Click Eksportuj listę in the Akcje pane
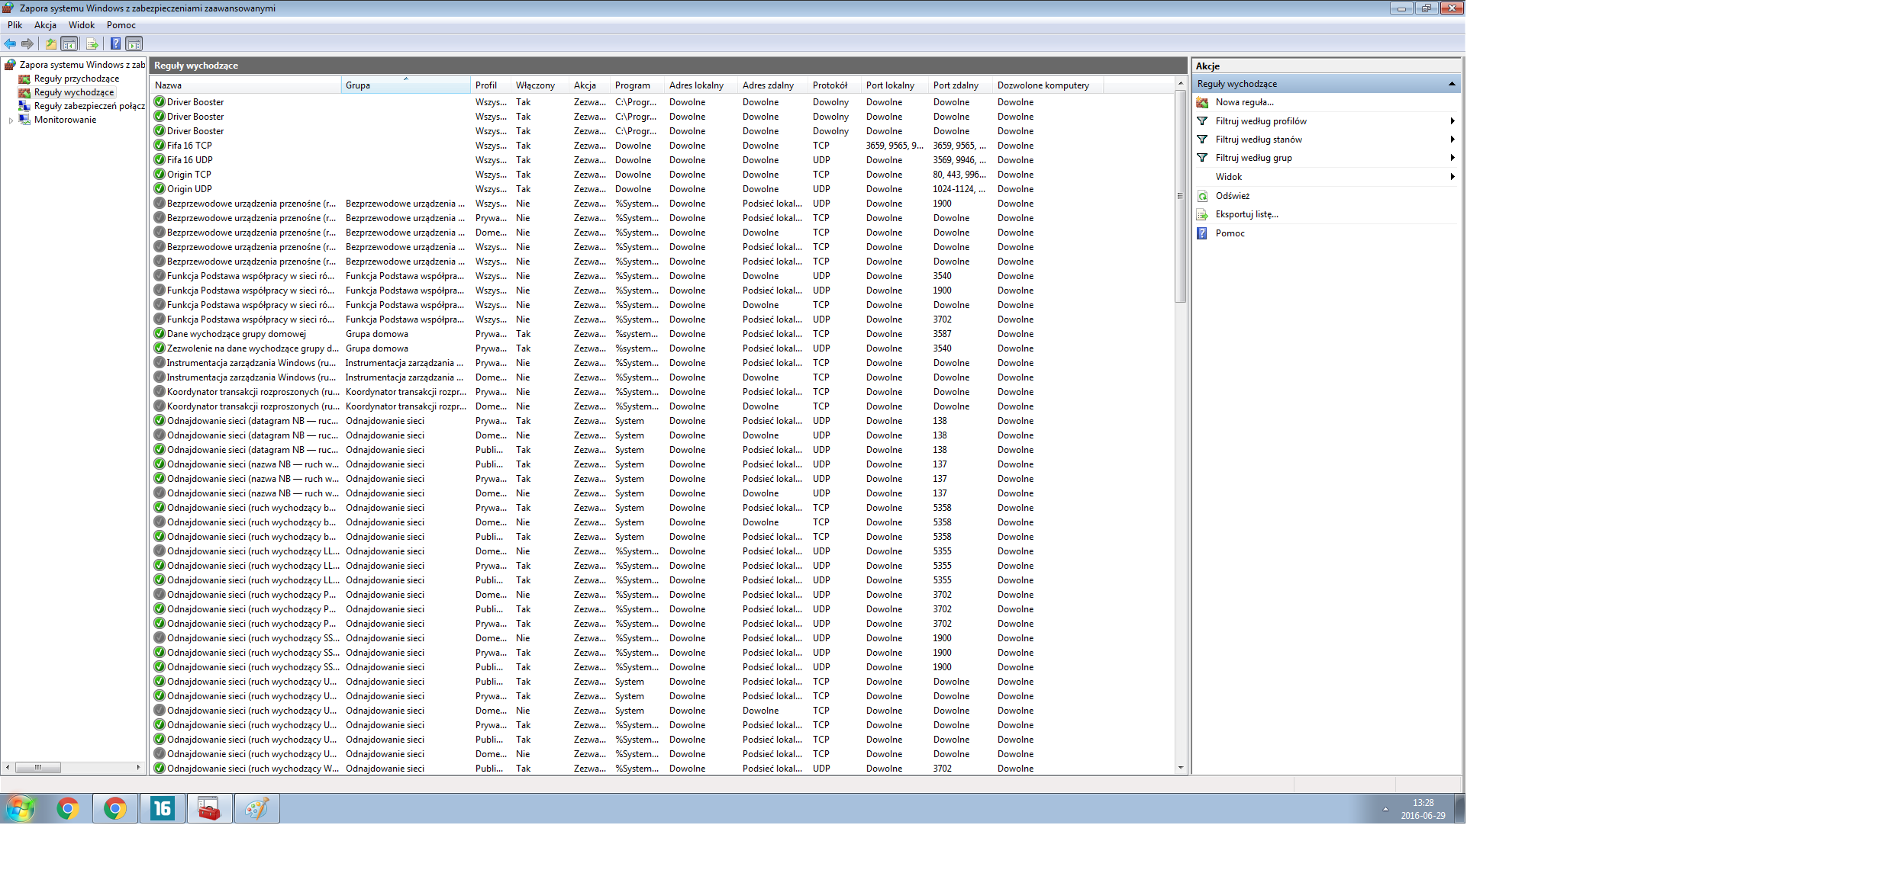 1246,214
